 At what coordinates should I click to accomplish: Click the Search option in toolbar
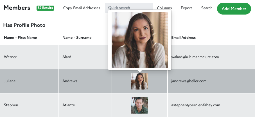(x=207, y=8)
